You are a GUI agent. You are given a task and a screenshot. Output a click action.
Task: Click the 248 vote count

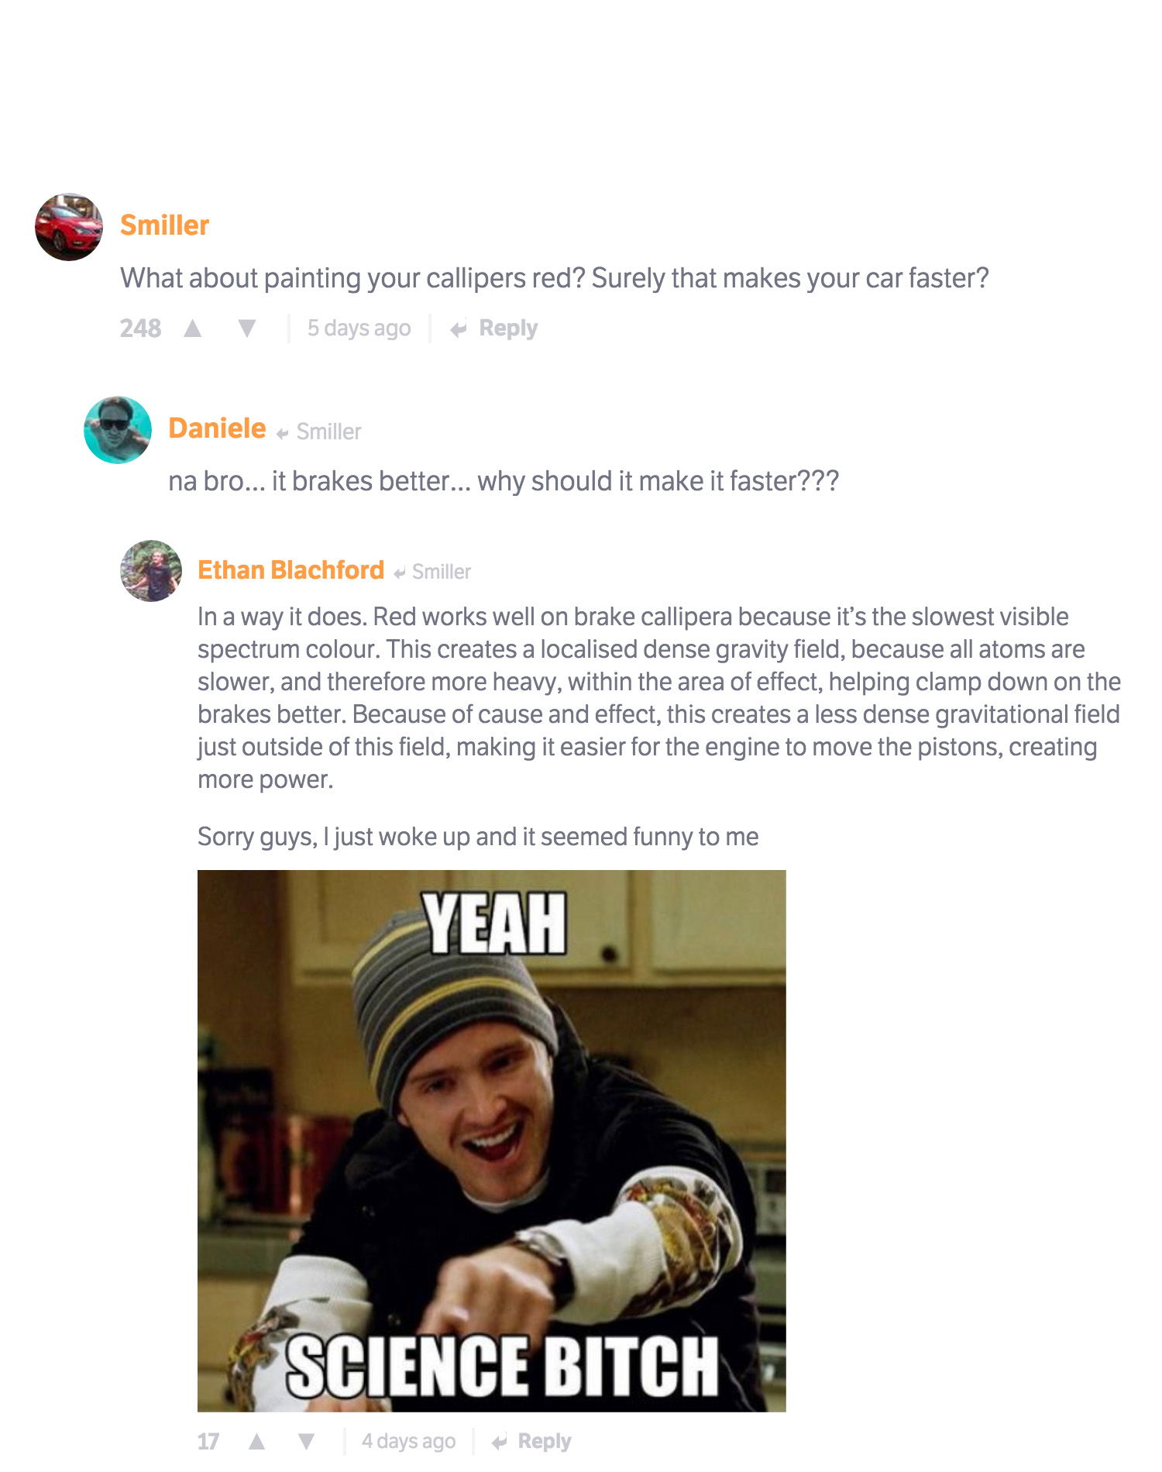click(x=140, y=328)
